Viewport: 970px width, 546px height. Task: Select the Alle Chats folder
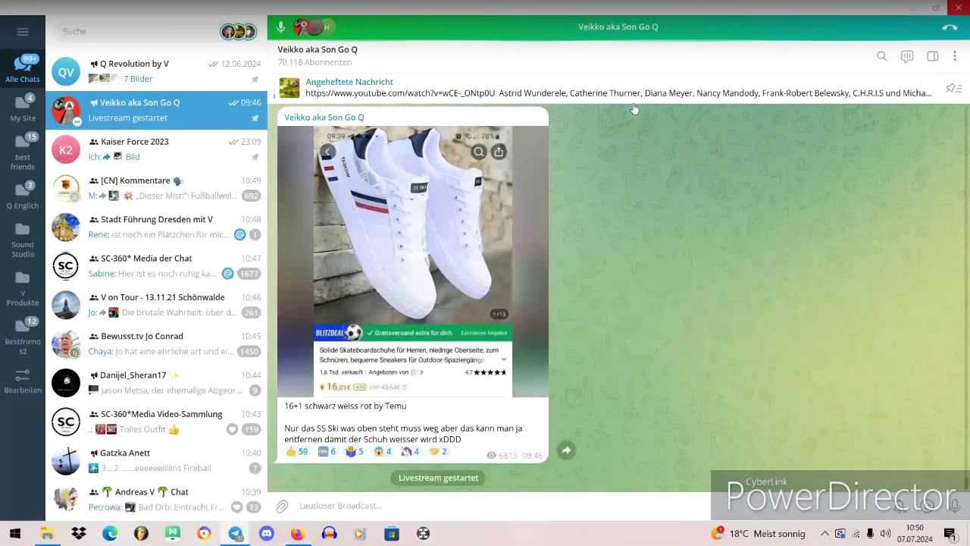pyautogui.click(x=23, y=69)
